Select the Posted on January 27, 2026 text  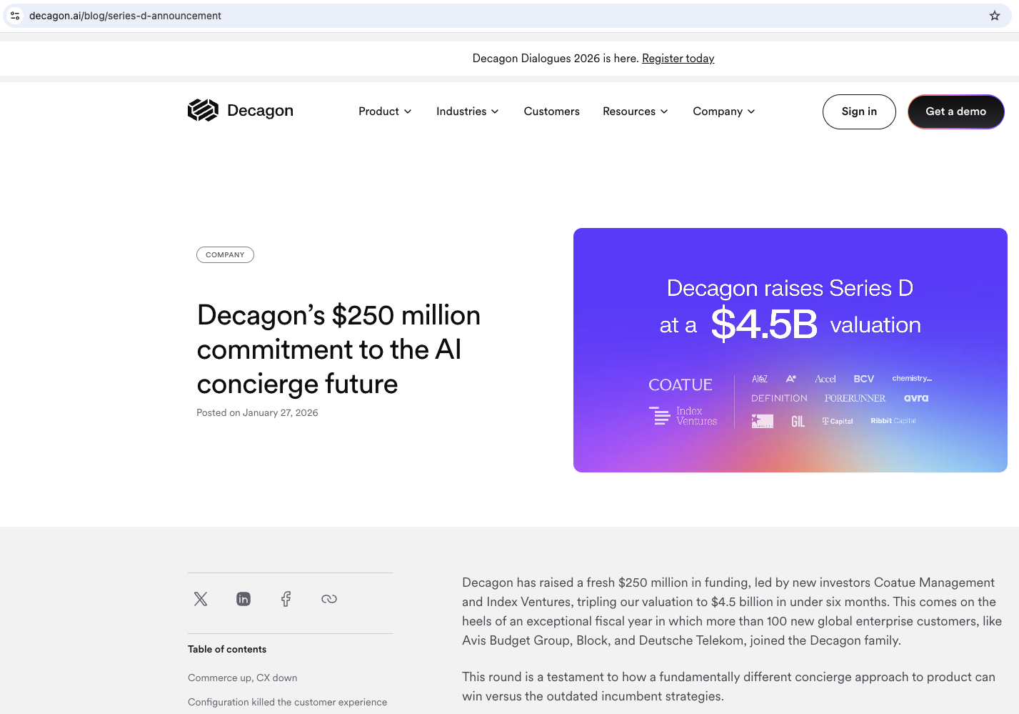coord(257,412)
